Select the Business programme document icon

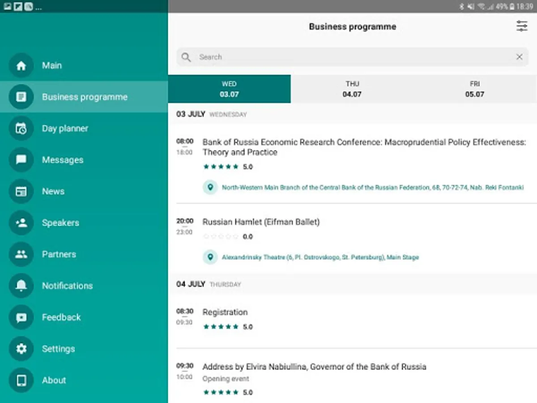pyautogui.click(x=21, y=97)
